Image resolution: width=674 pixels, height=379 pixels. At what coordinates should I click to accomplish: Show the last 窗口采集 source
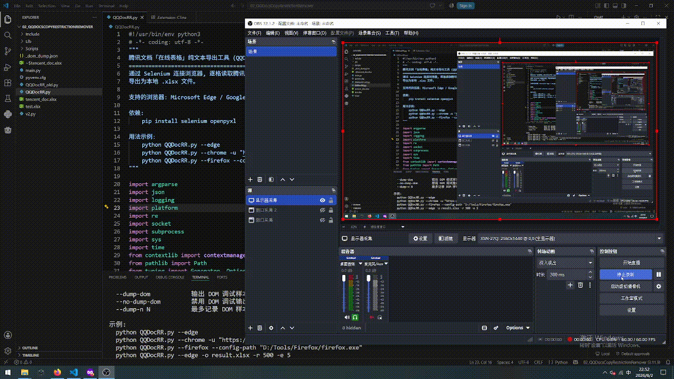323,220
